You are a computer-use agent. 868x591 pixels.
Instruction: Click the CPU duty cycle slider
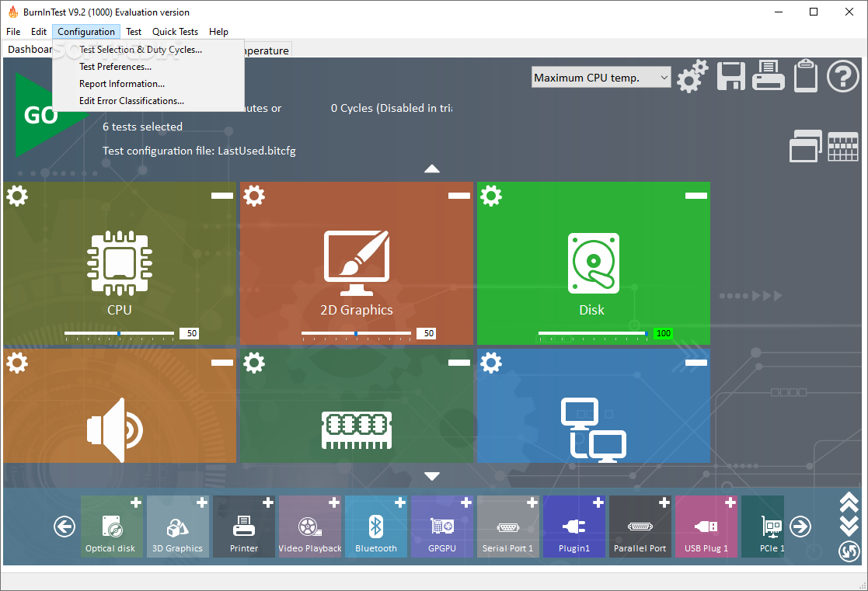pos(119,334)
